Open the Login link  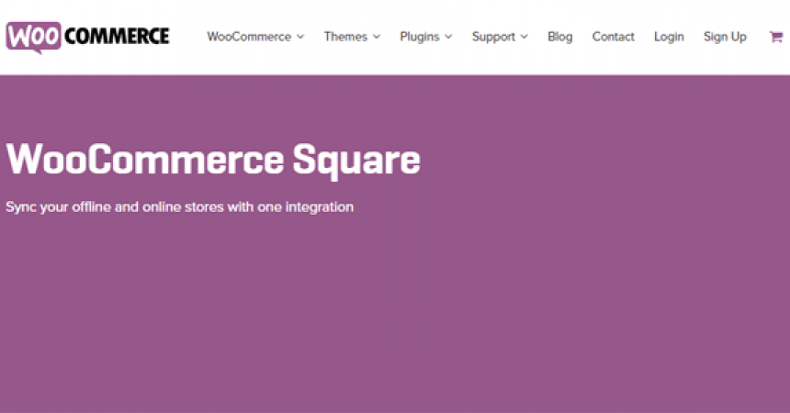pos(669,37)
